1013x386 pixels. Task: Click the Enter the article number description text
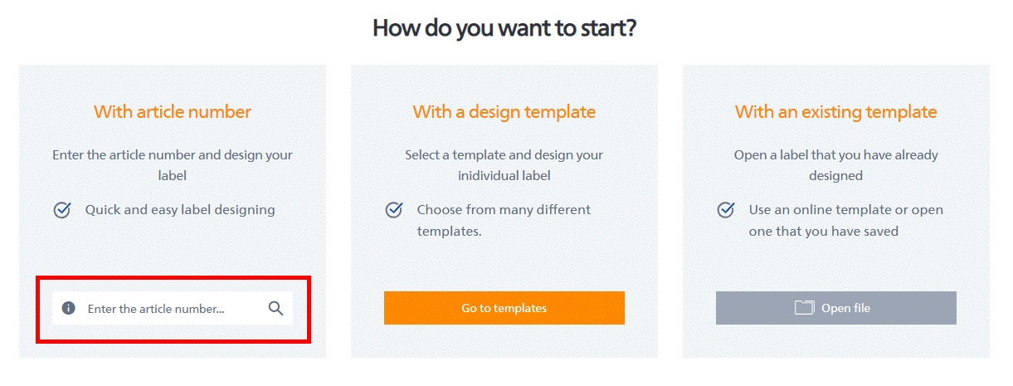(173, 165)
